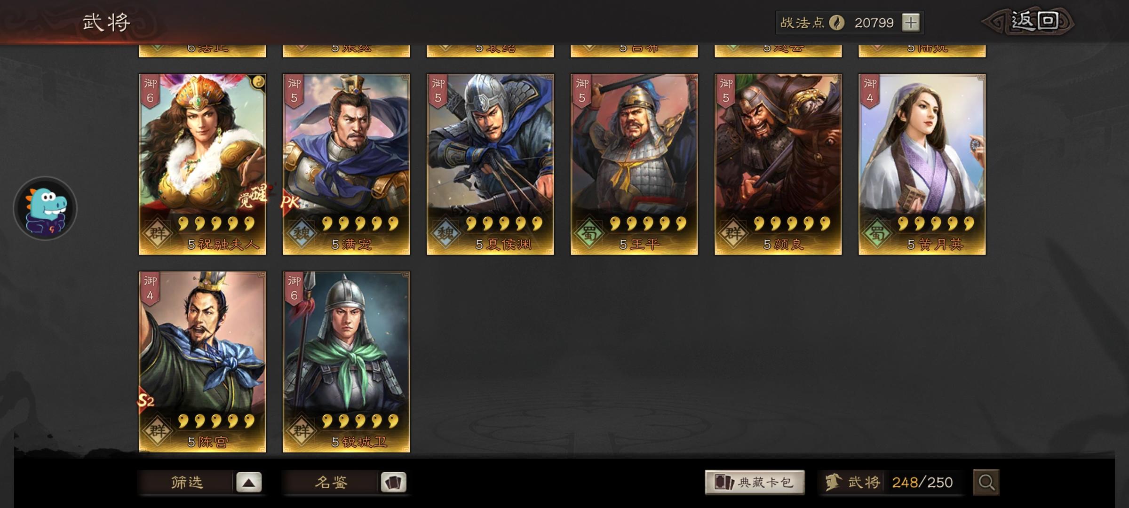Screen dimensions: 1129x508
Task: Select the 夏侯渊 general card
Action: pyautogui.click(x=490, y=165)
